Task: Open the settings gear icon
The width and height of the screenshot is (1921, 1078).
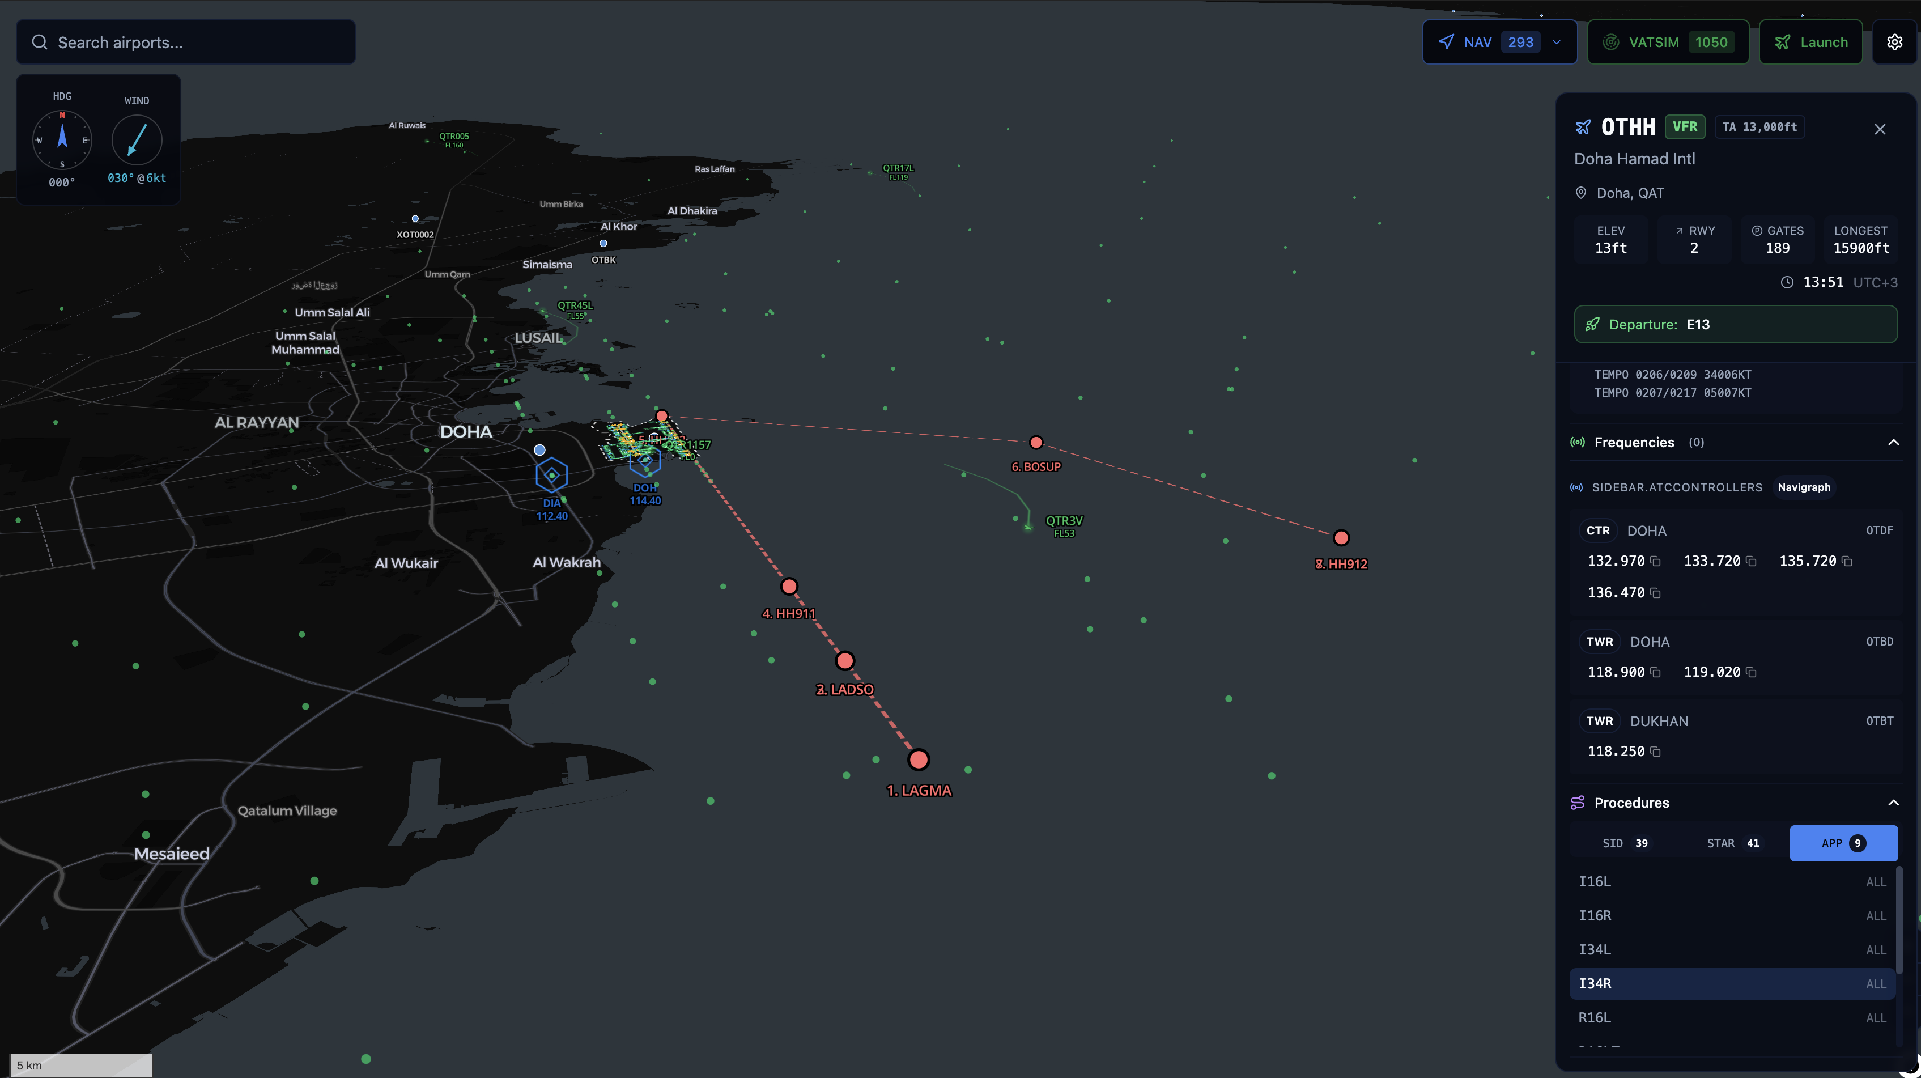Action: (x=1894, y=43)
